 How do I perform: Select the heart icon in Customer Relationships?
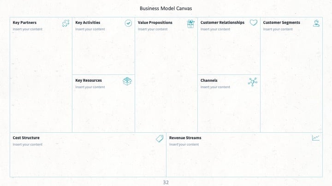[254, 23]
